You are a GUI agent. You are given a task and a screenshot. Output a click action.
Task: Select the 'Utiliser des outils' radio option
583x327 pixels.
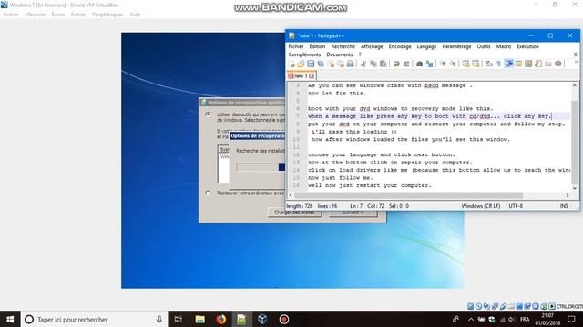[208, 114]
